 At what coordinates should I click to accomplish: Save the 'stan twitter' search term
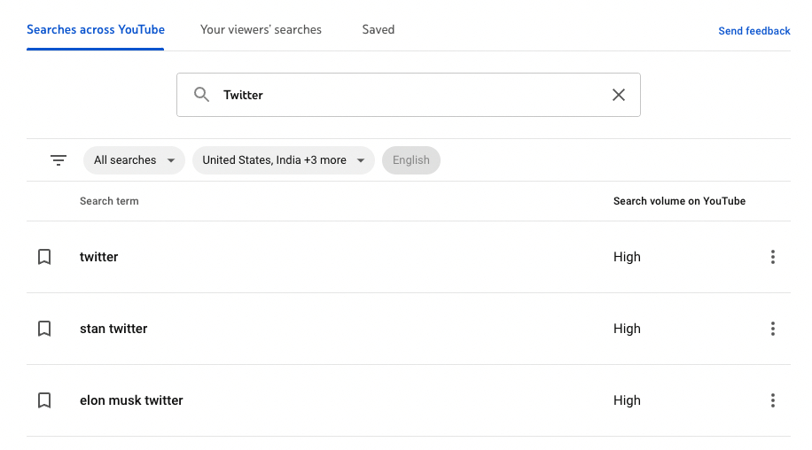tap(44, 329)
